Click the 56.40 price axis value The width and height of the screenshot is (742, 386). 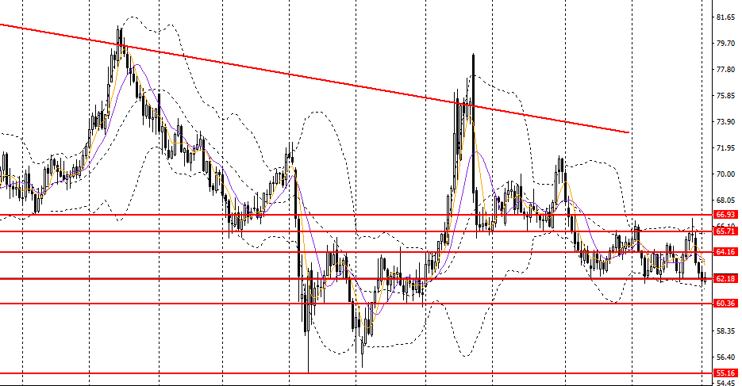(724, 357)
